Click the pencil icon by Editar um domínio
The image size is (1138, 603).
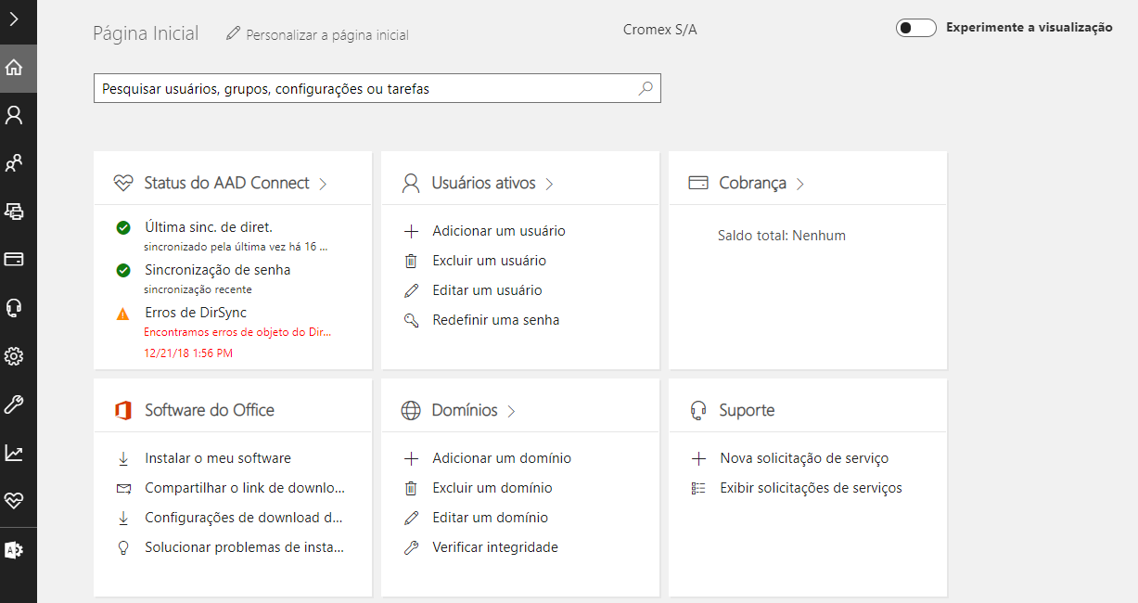[x=411, y=518]
